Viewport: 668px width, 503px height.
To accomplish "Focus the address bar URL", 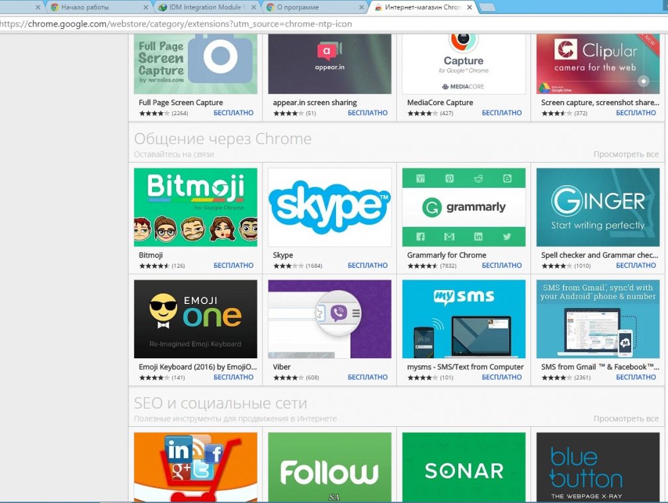I will [176, 24].
